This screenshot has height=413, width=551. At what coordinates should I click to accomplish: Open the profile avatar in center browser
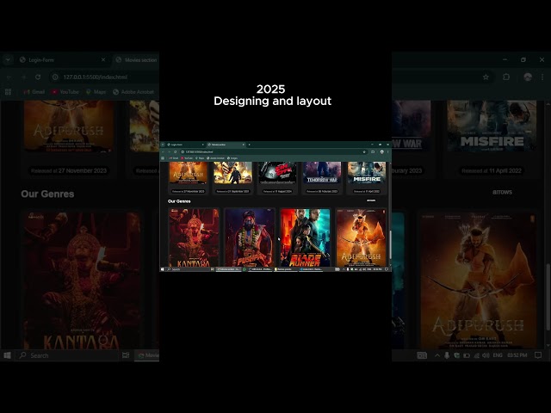pos(382,151)
